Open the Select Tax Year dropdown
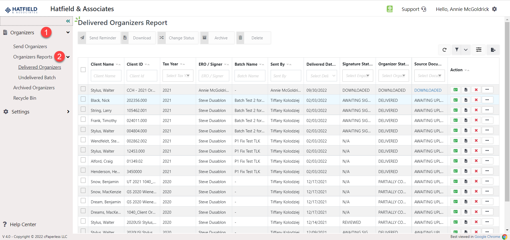 pos(178,75)
